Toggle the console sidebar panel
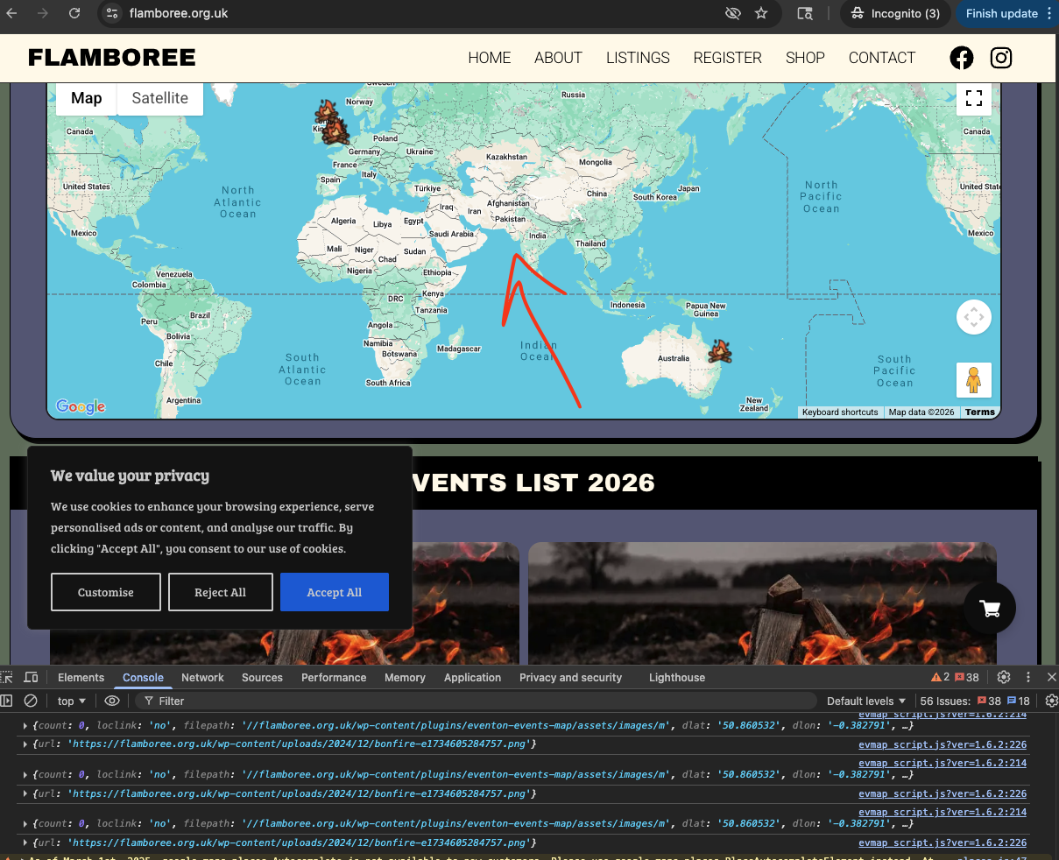This screenshot has height=860, width=1059. click(x=7, y=701)
